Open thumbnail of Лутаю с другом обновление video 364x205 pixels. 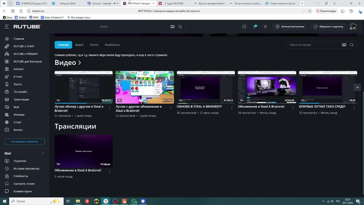point(145,87)
